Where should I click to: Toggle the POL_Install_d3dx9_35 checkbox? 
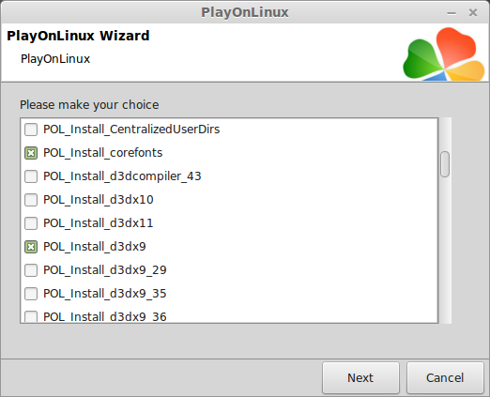31,294
